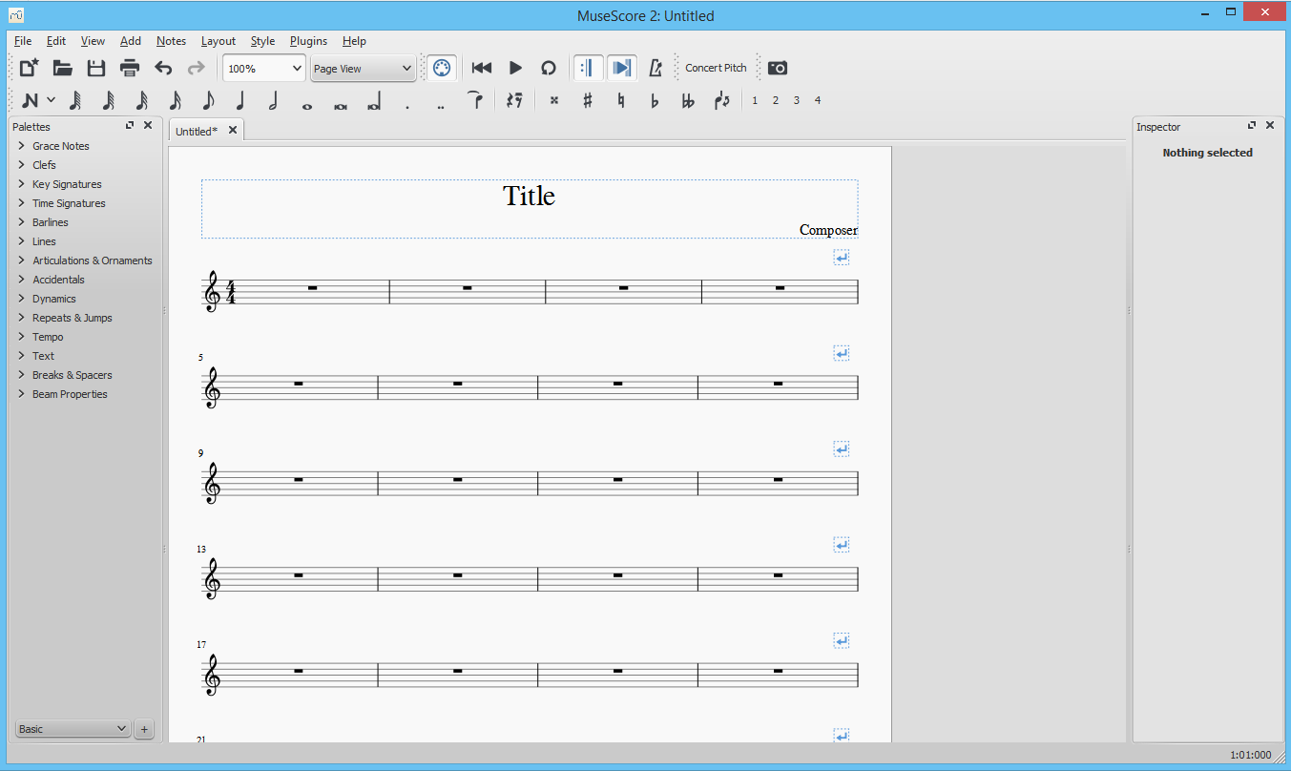This screenshot has width=1291, height=771.
Task: Close the Untitled* score tab
Action: click(233, 131)
